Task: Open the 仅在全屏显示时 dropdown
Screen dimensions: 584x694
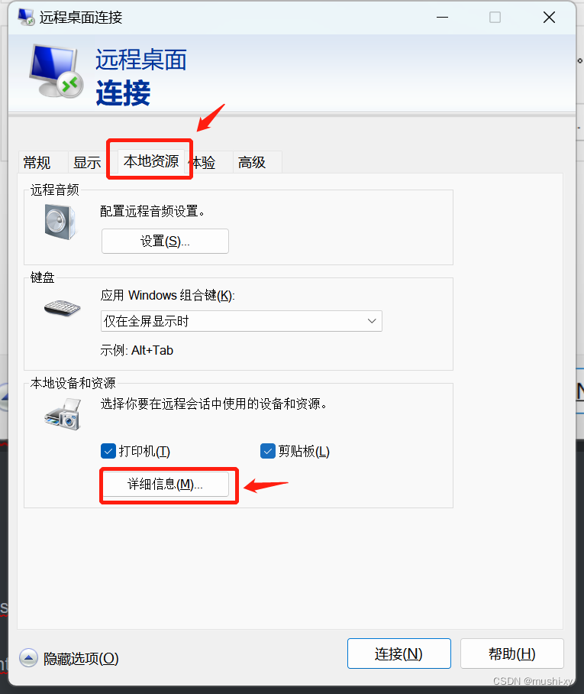Action: [x=241, y=321]
